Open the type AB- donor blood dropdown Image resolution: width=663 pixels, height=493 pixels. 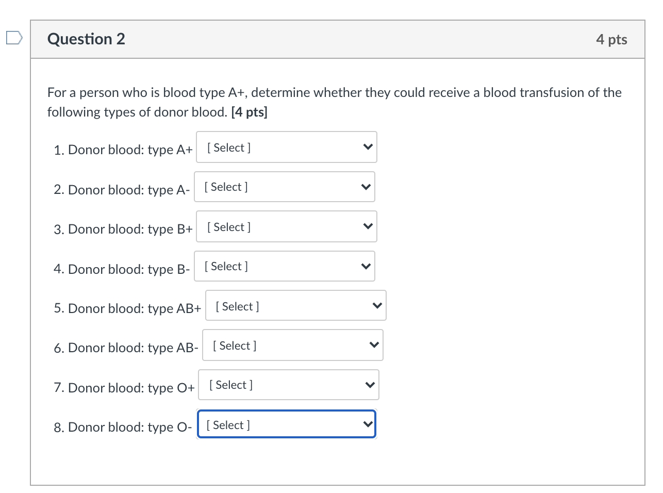coord(293,345)
